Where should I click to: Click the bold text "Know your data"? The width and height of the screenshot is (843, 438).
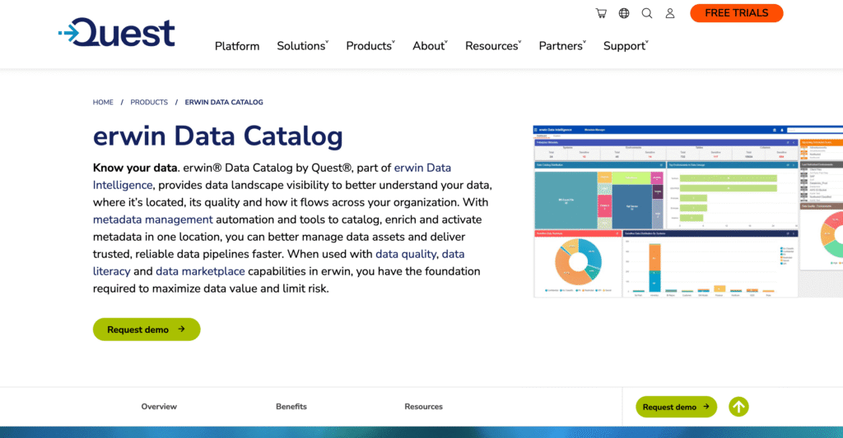coord(135,168)
